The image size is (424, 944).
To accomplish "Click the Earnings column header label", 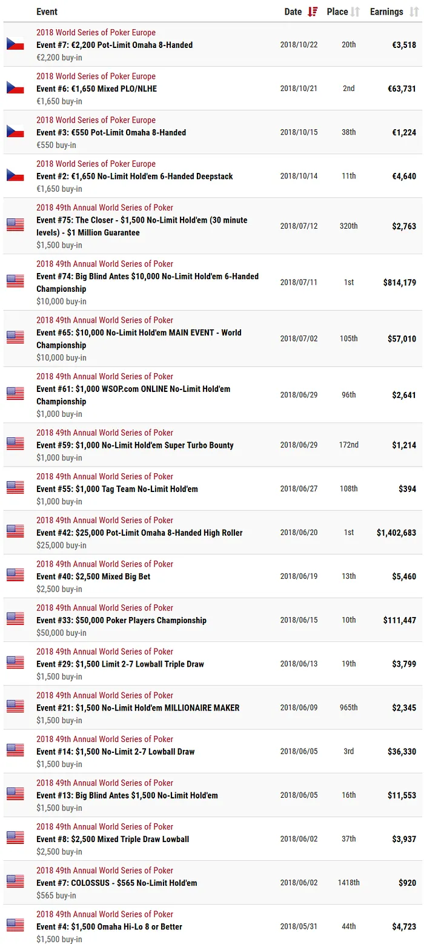I will click(386, 12).
